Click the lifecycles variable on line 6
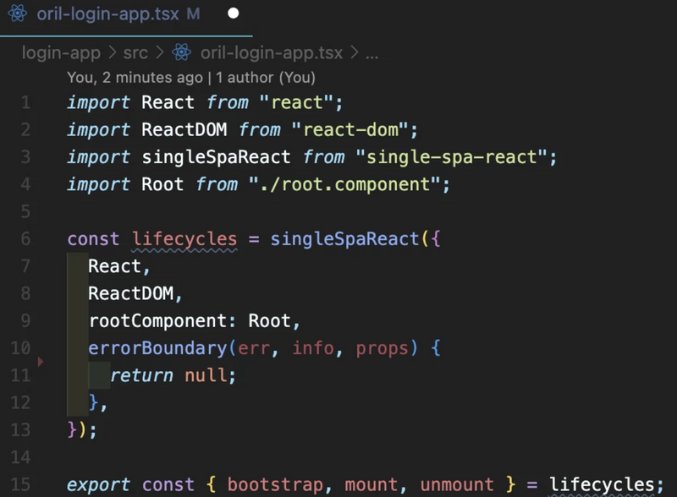This screenshot has width=677, height=497. (184, 239)
